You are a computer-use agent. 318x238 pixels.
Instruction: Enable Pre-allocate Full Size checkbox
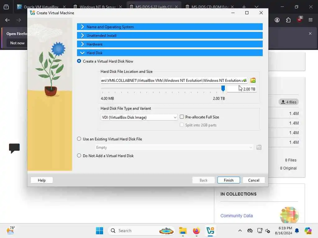182,117
